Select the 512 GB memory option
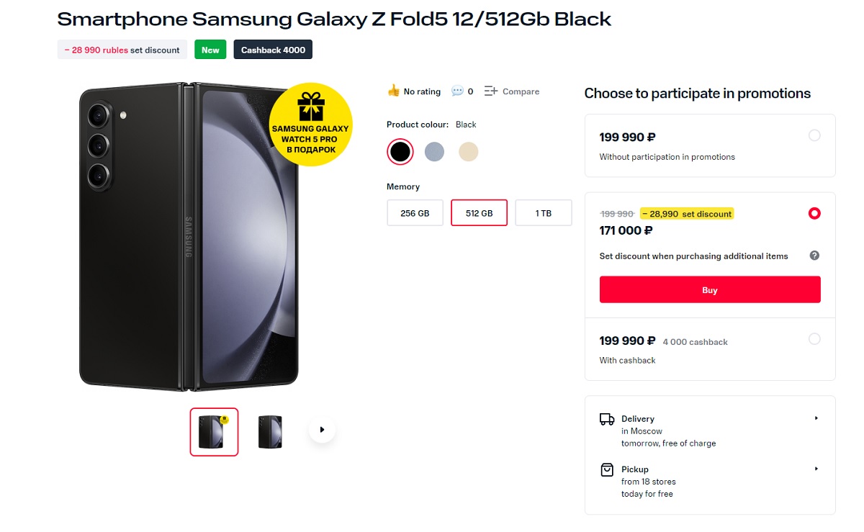The height and width of the screenshot is (532, 864). [x=479, y=213]
